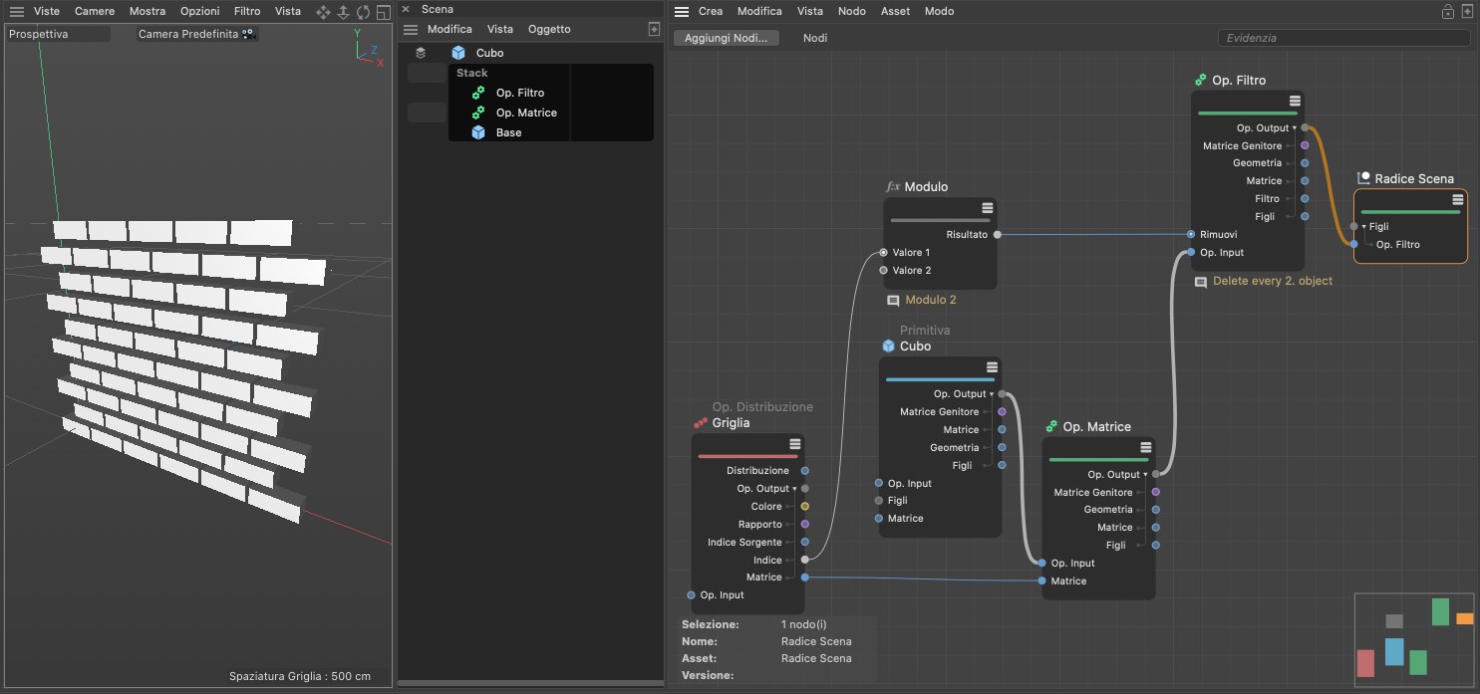The height and width of the screenshot is (694, 1480).
Task: Click the Base cube icon in Stack
Action: click(x=478, y=132)
